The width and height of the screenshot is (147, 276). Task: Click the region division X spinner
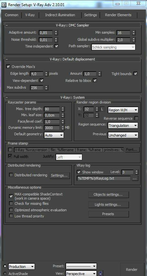(97, 109)
